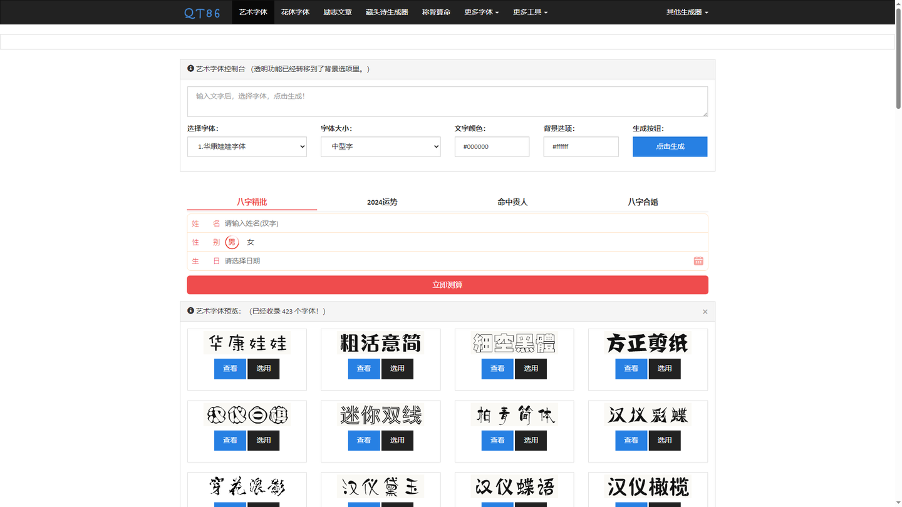
Task: Click the text input area for art font
Action: (x=447, y=101)
